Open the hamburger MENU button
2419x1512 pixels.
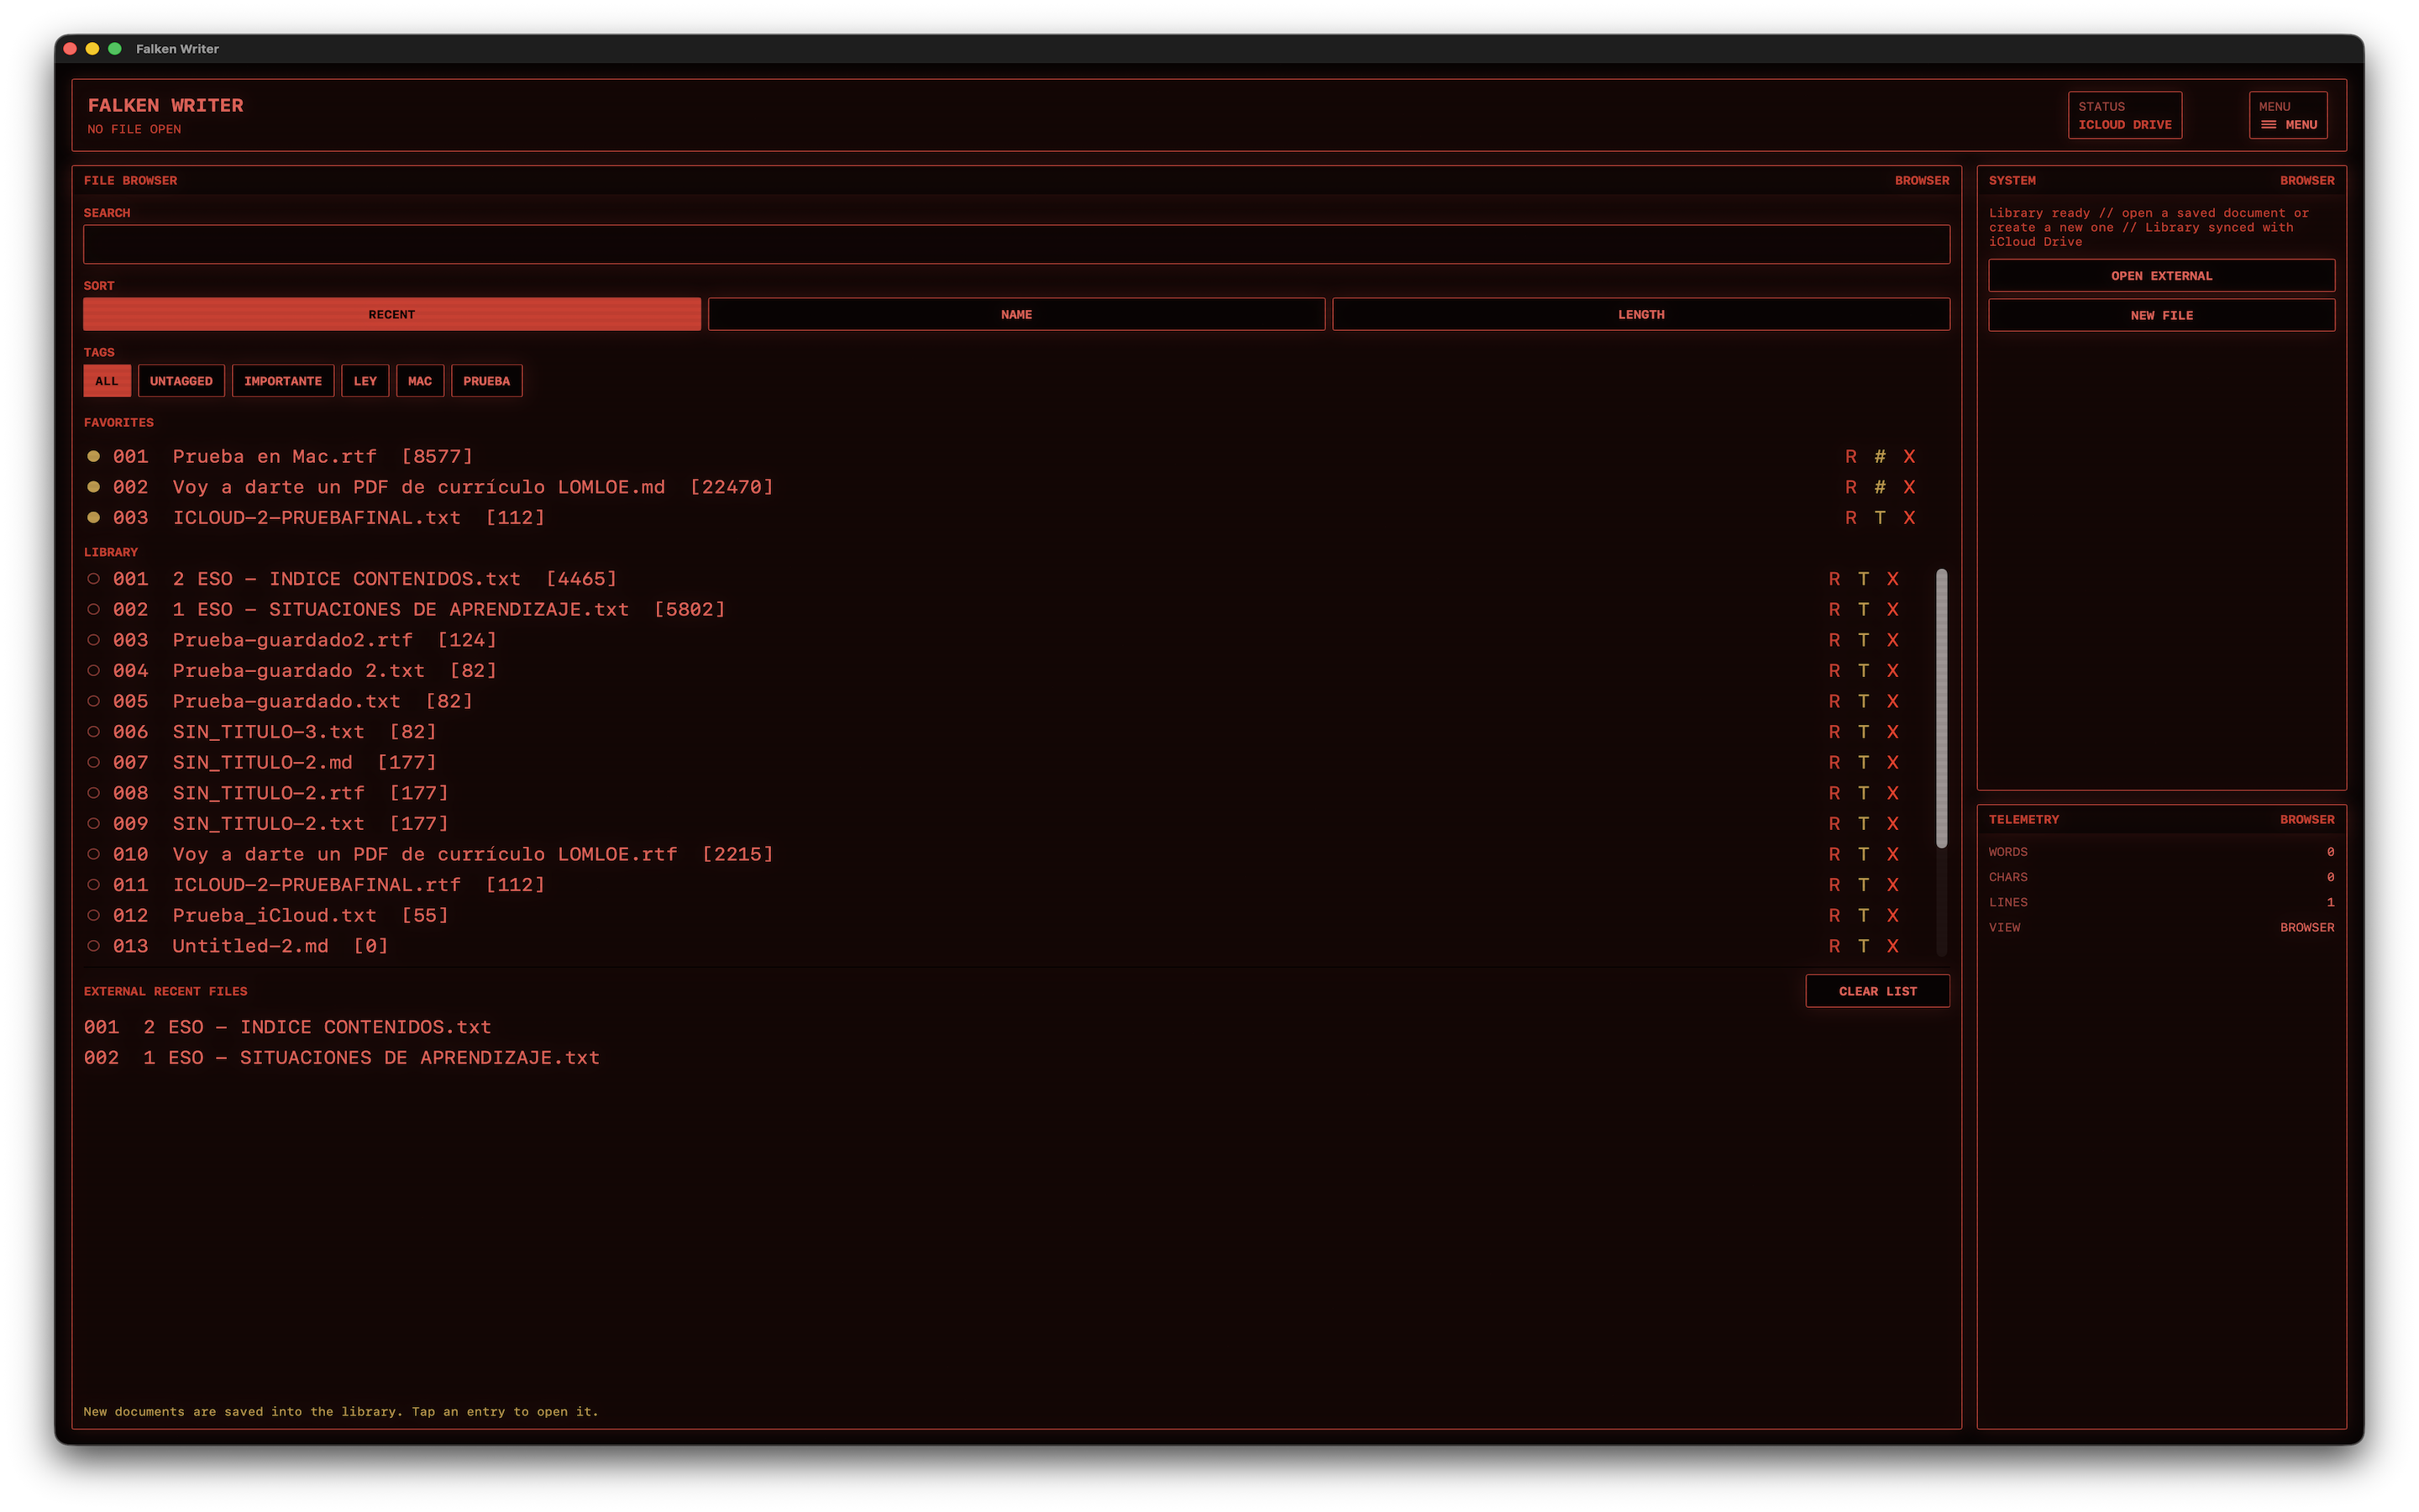[2287, 115]
